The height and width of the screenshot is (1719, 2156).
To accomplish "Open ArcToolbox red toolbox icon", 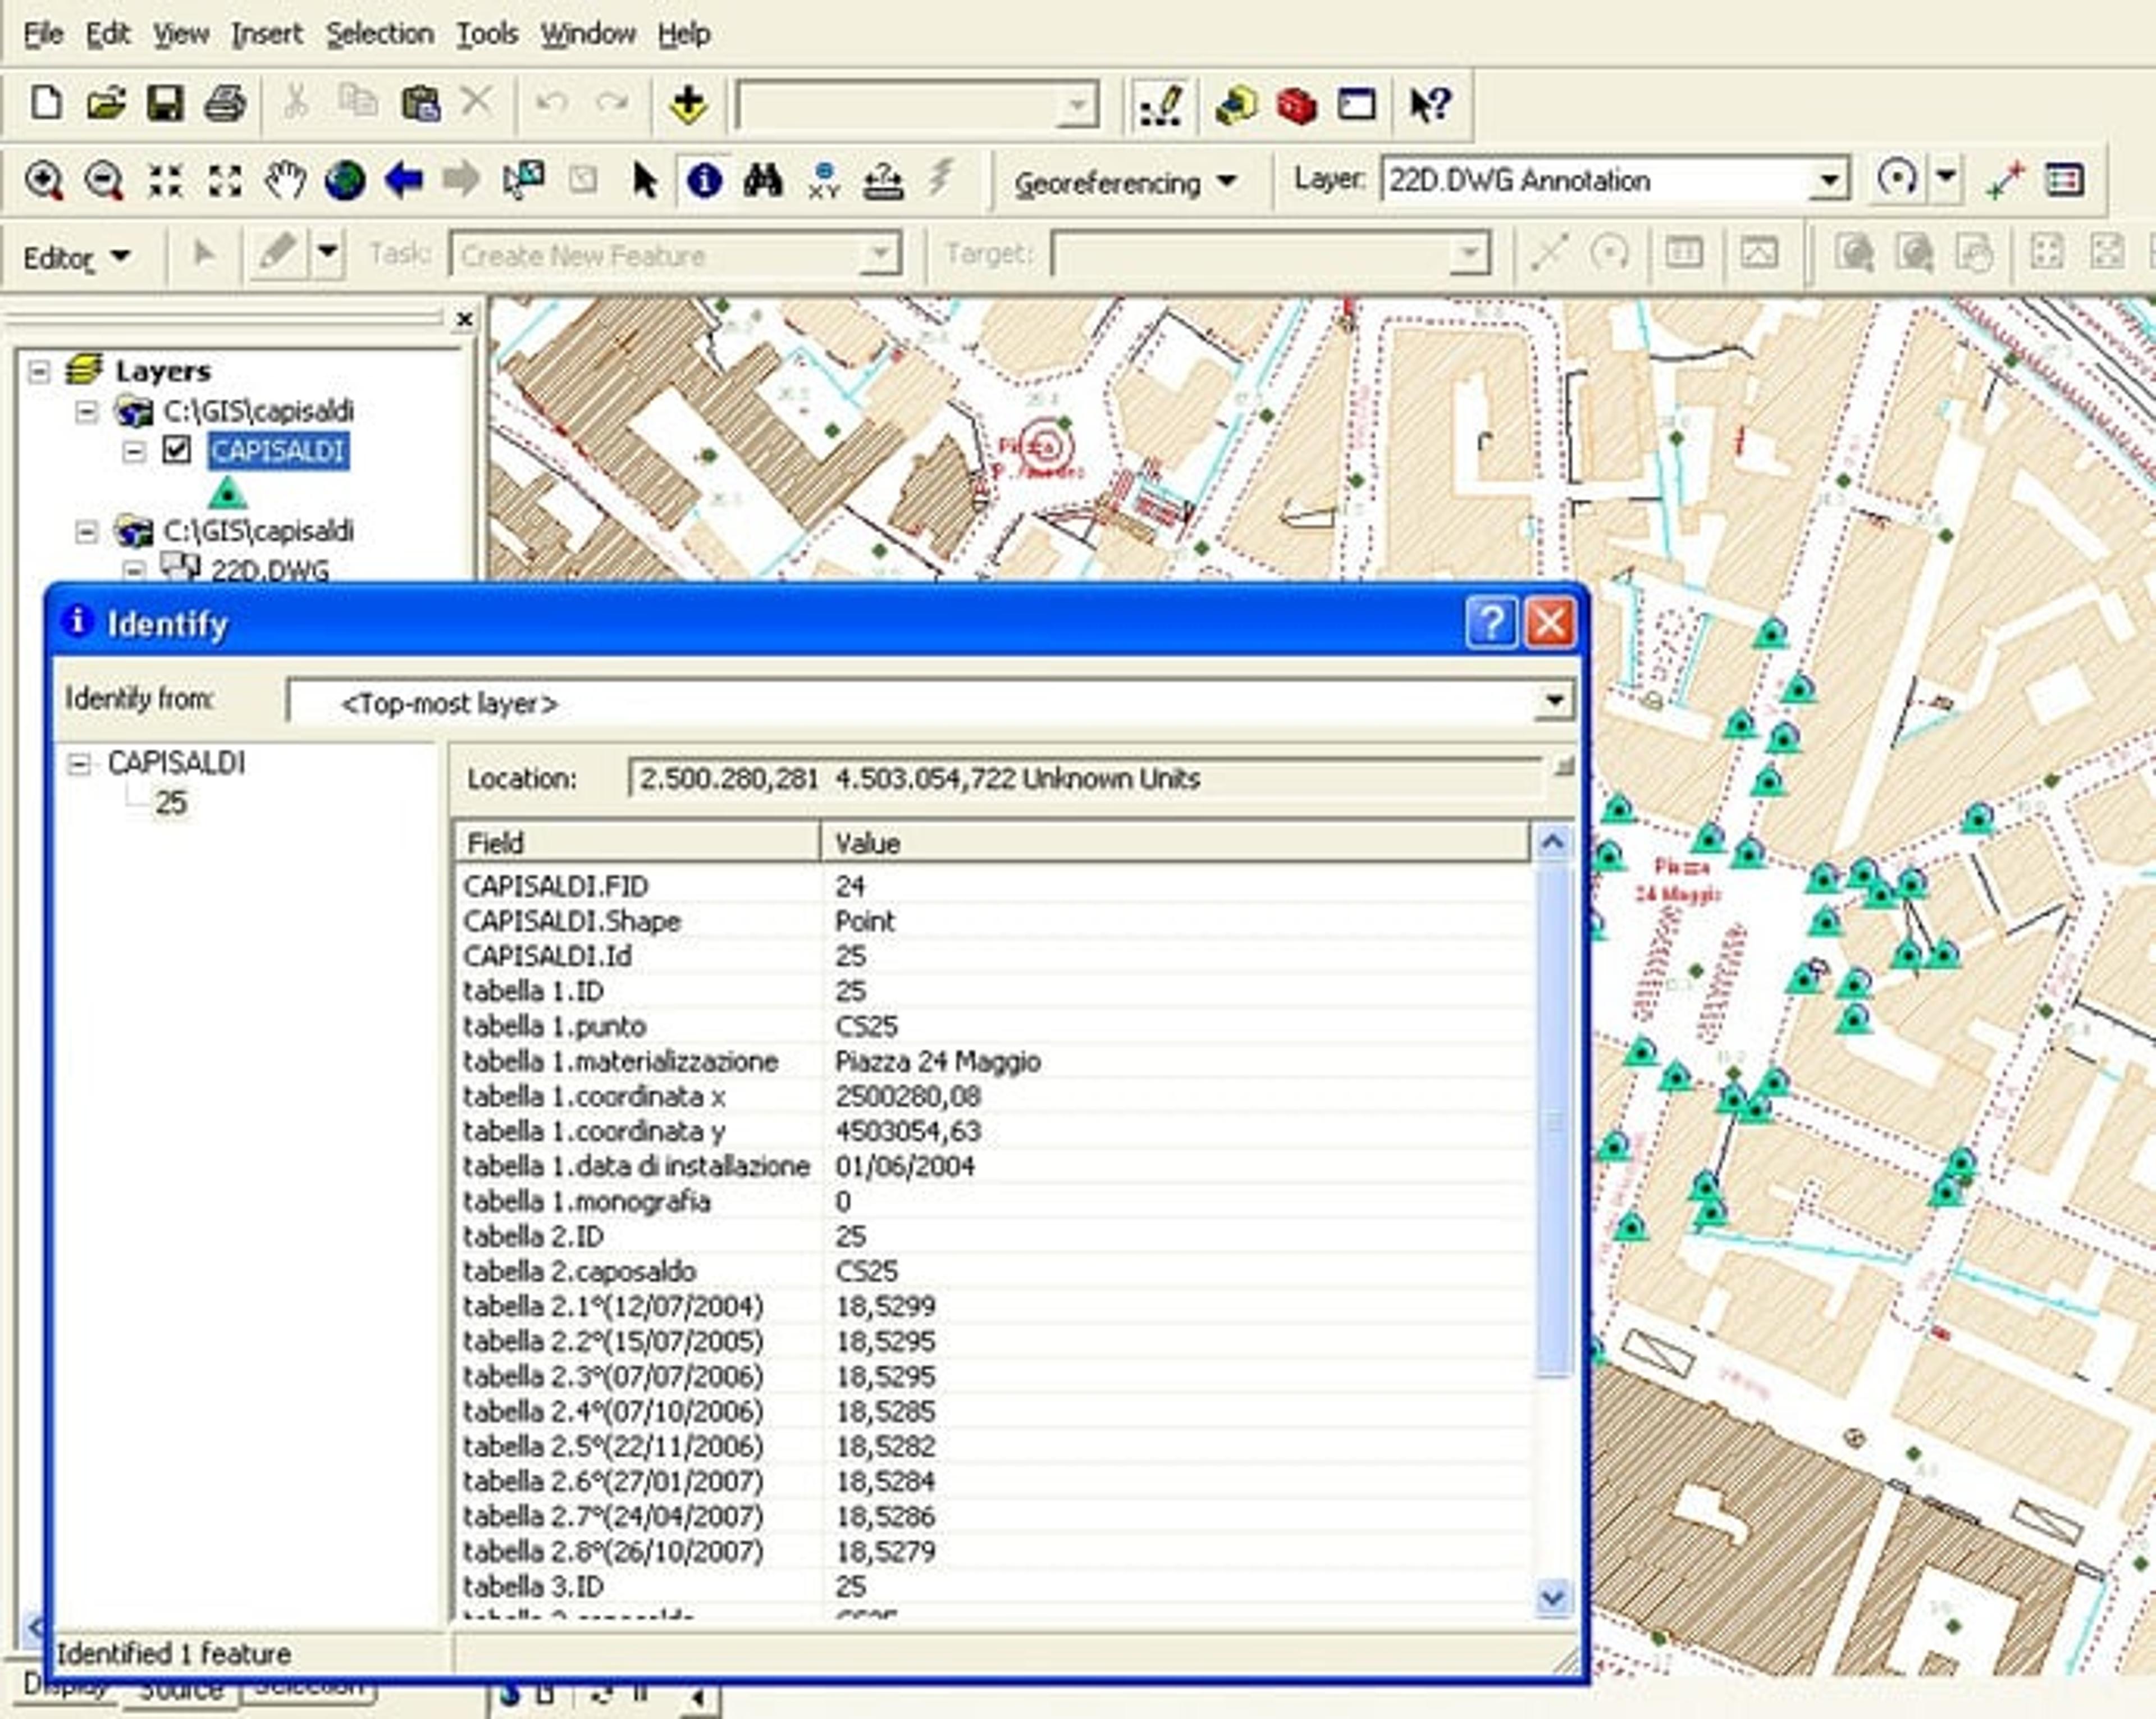I will (1296, 104).
